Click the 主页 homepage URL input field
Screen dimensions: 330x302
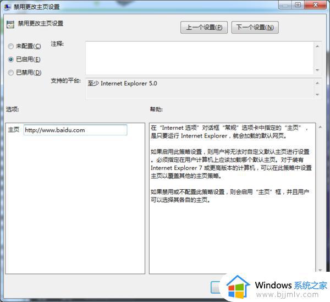[x=75, y=130]
